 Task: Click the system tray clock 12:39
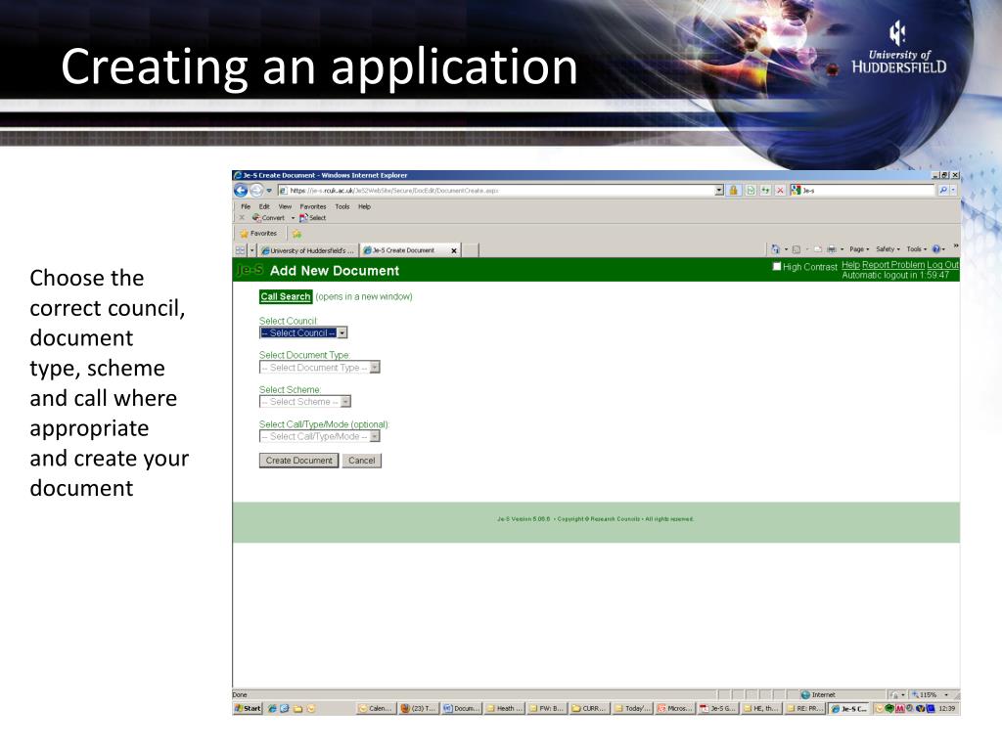947,708
